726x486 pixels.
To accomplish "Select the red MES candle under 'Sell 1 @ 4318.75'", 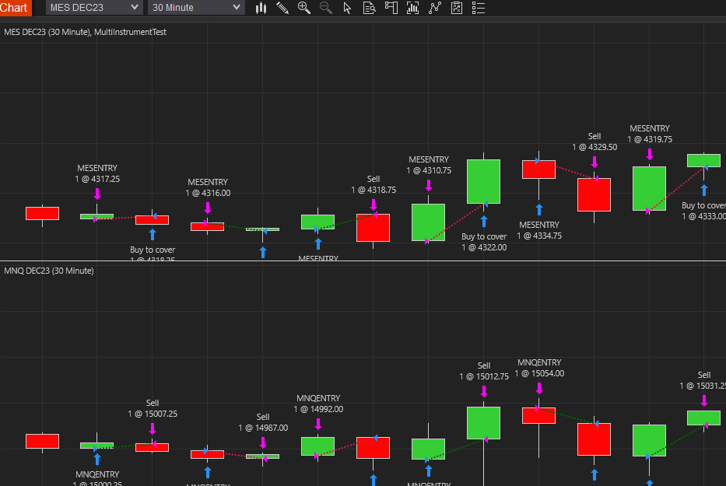I will click(374, 228).
